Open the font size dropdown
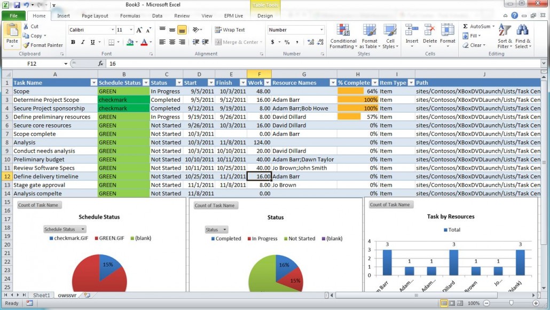550x310 pixels. point(131,30)
